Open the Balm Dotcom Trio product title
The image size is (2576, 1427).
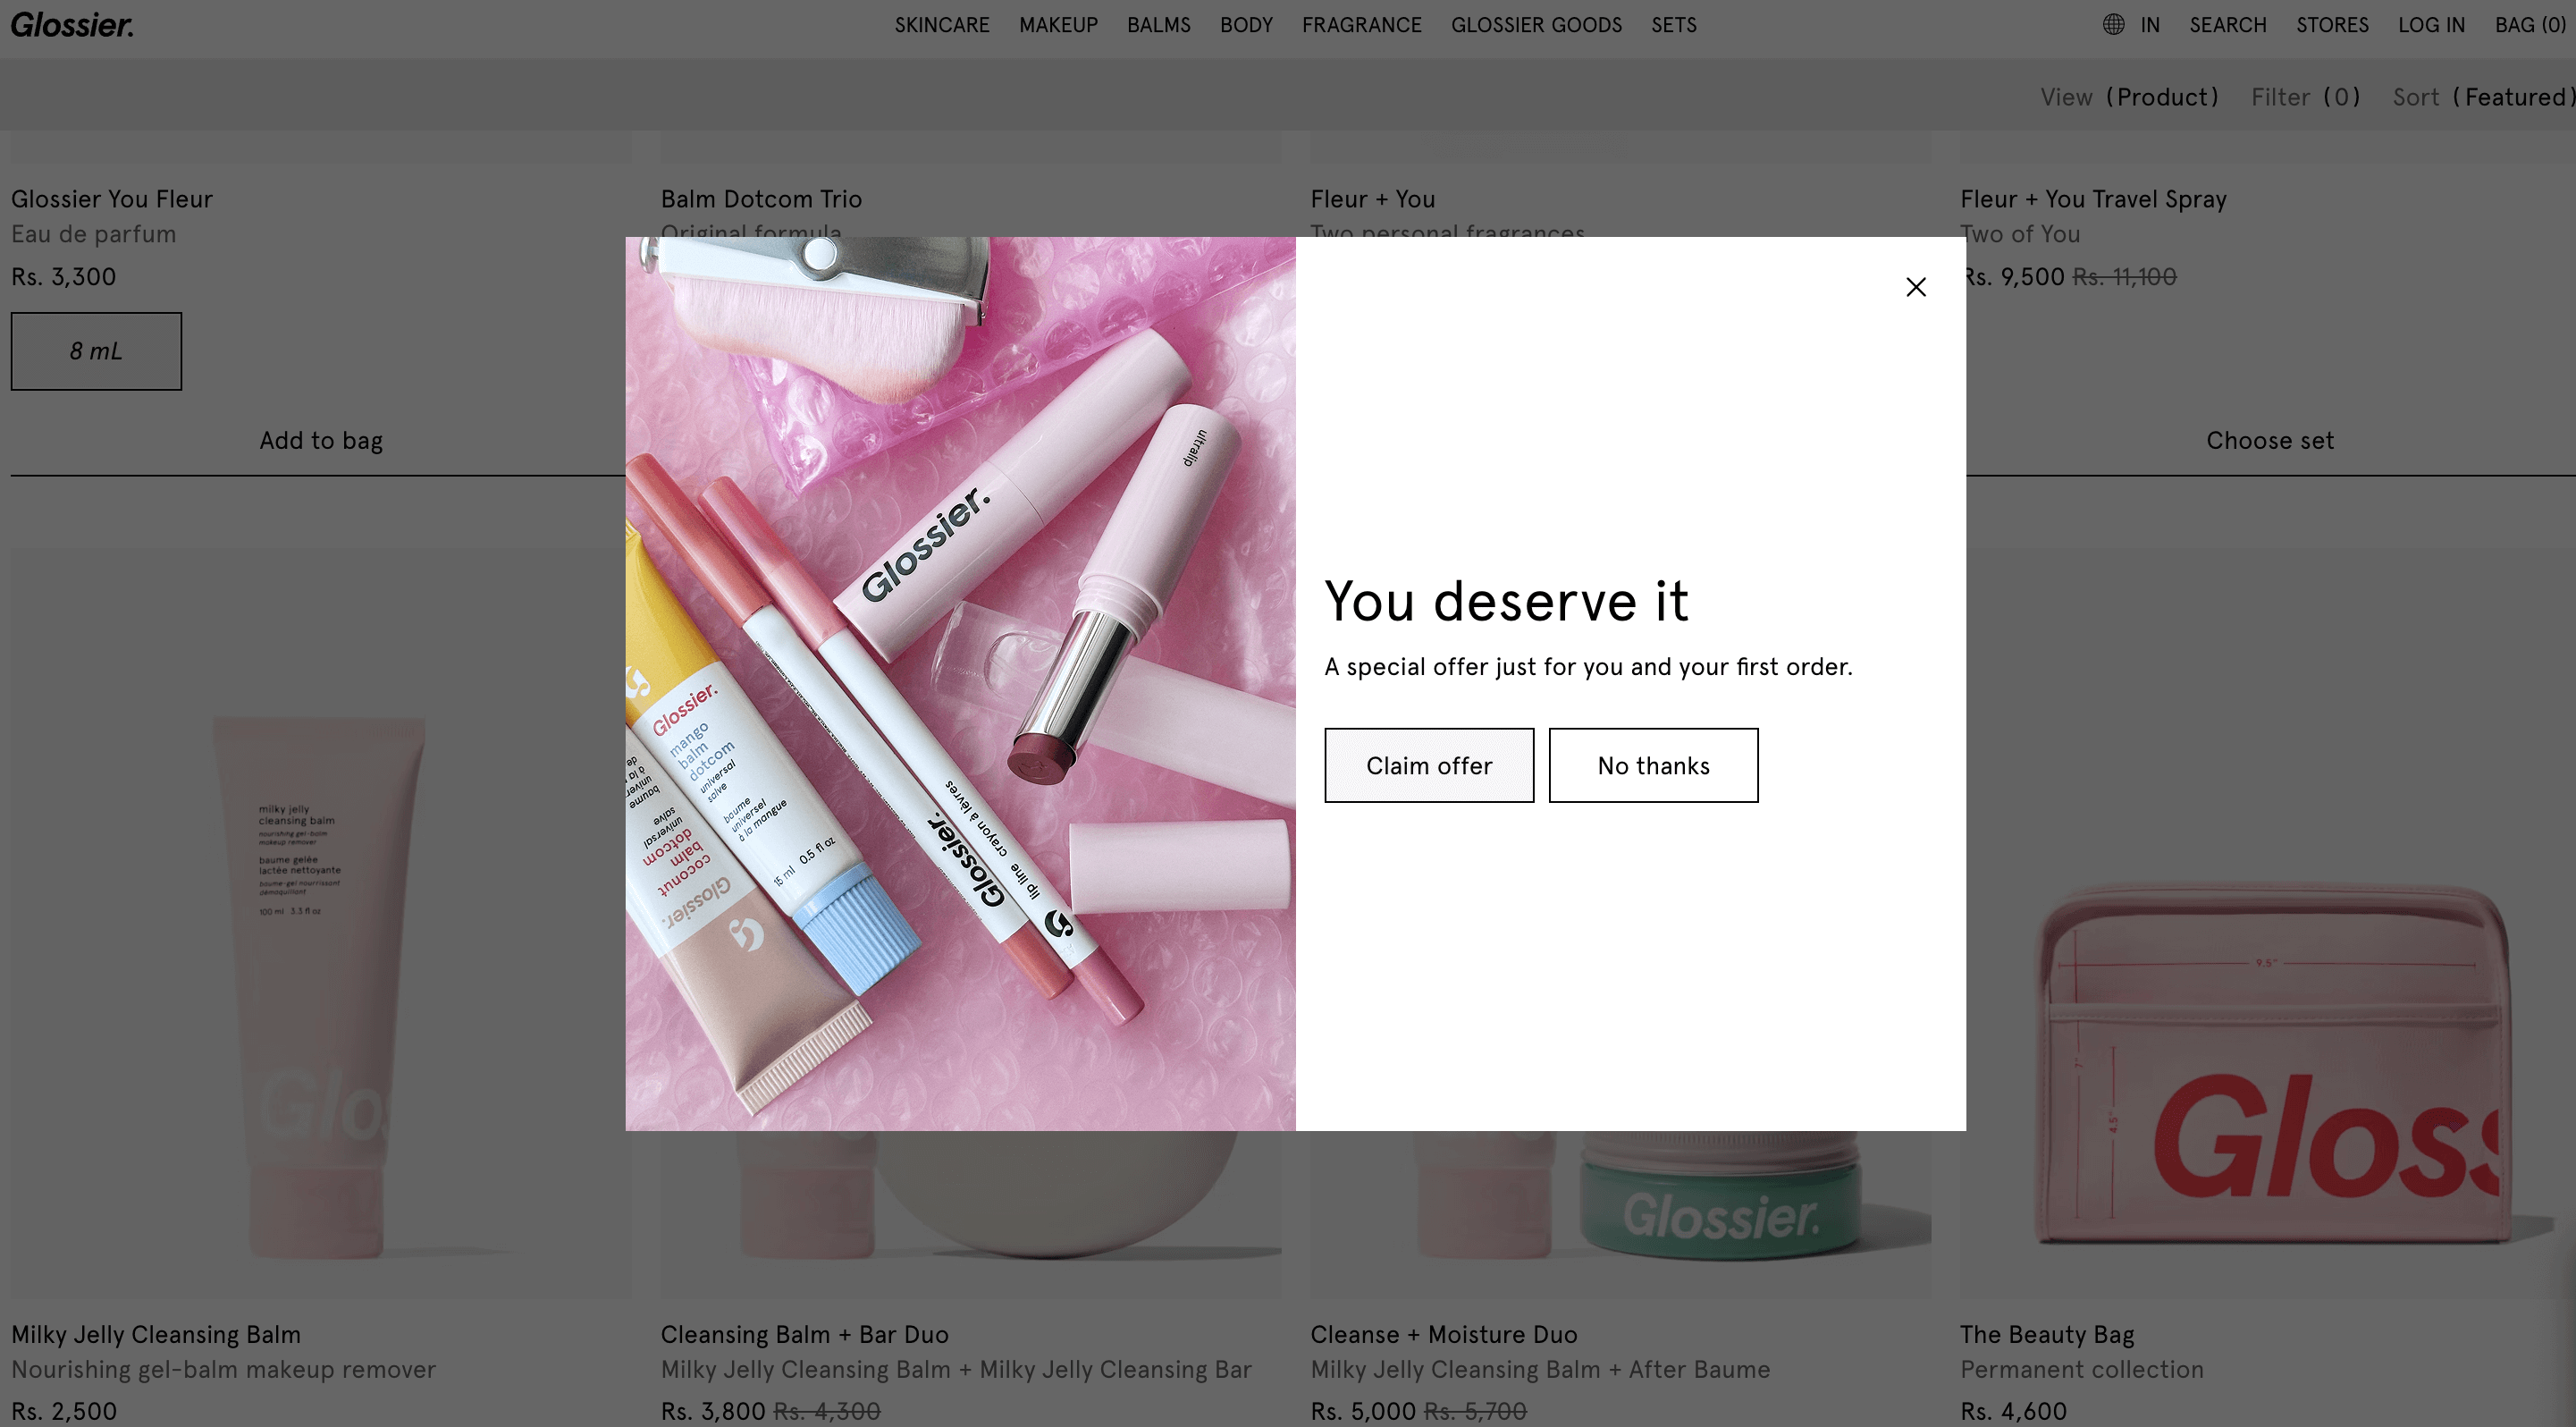[761, 199]
